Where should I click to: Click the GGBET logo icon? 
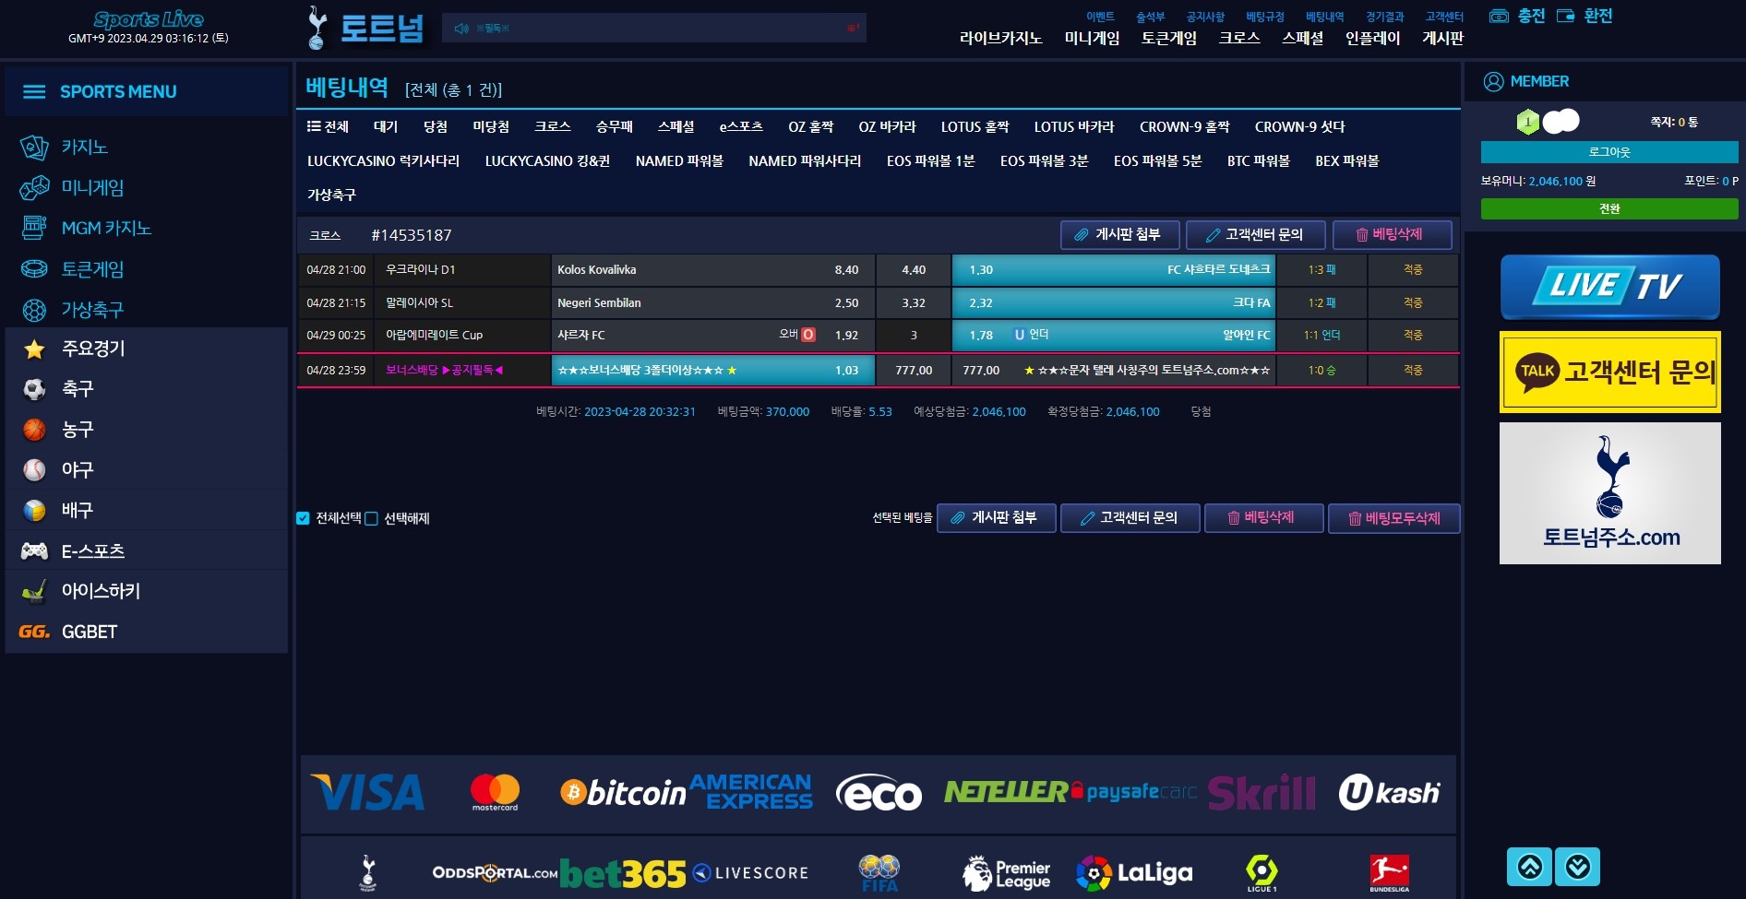(x=34, y=632)
